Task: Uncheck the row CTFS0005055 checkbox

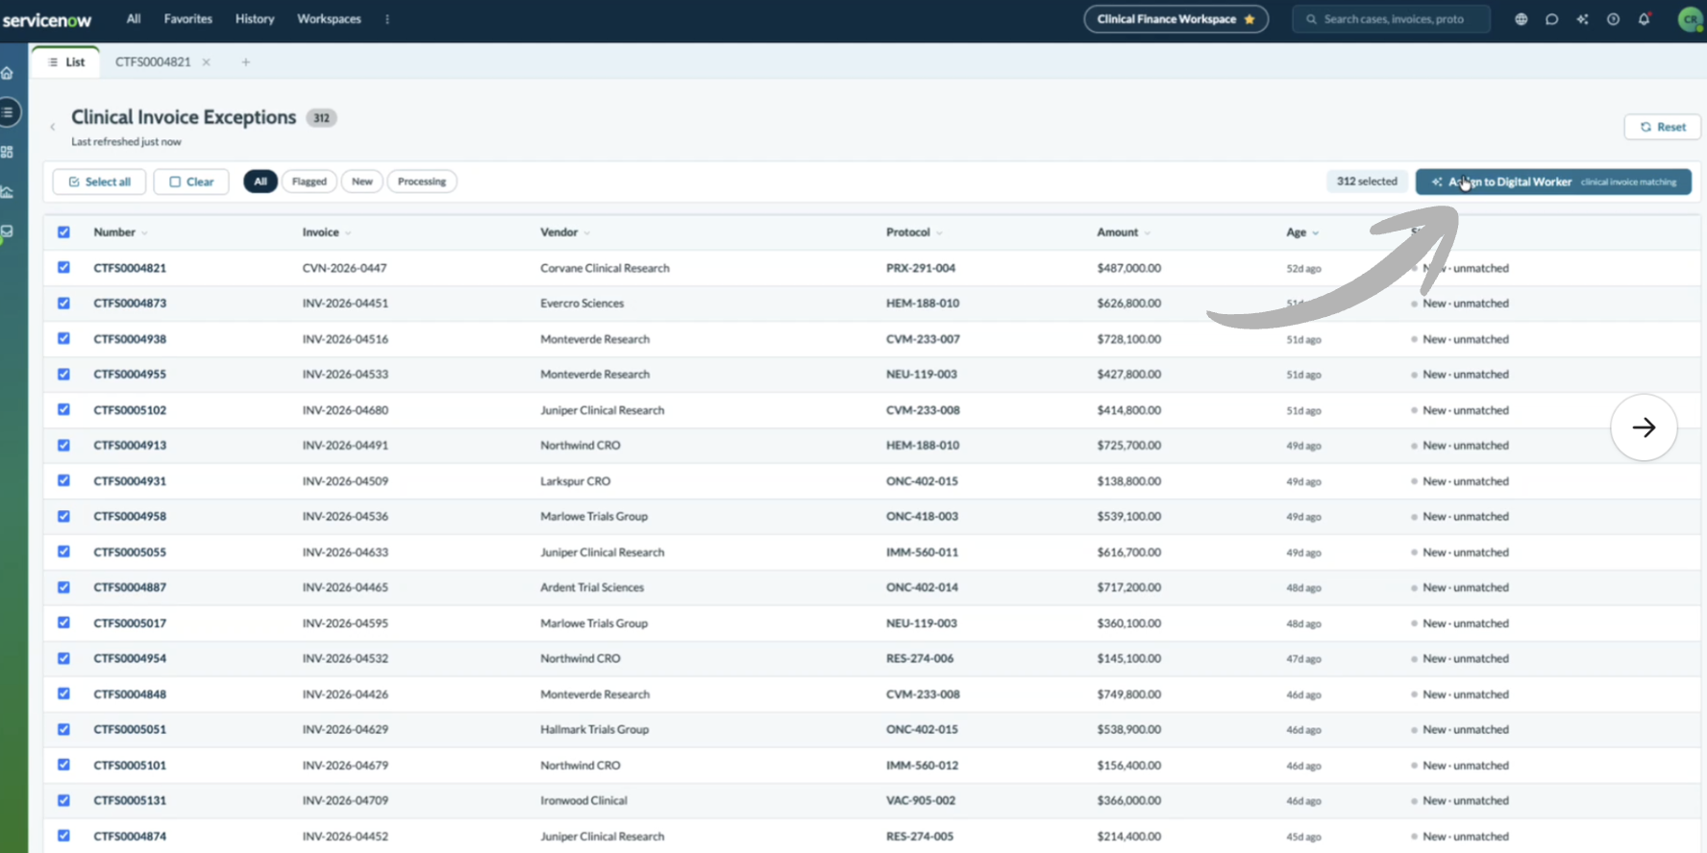Action: click(63, 552)
